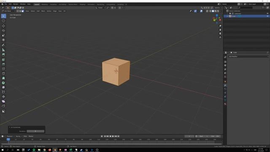
Task: Choose the Knife tool in toolbar
Action: 3,73
